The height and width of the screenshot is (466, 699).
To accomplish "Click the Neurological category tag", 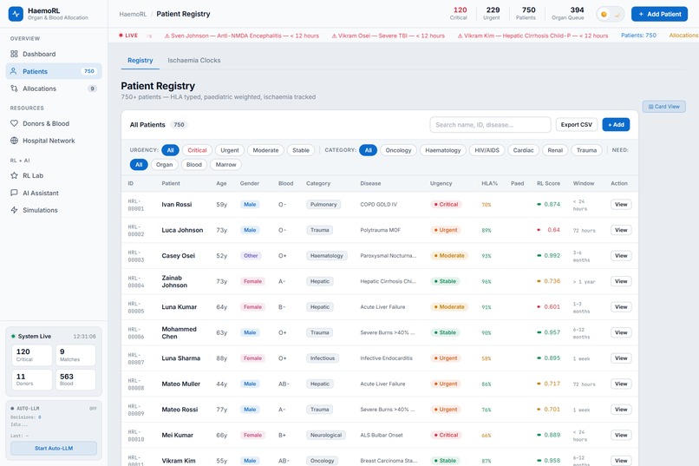I will [326, 436].
